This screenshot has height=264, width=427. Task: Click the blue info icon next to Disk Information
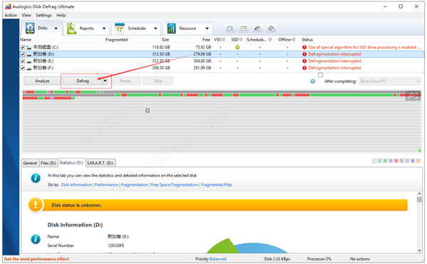(36, 239)
